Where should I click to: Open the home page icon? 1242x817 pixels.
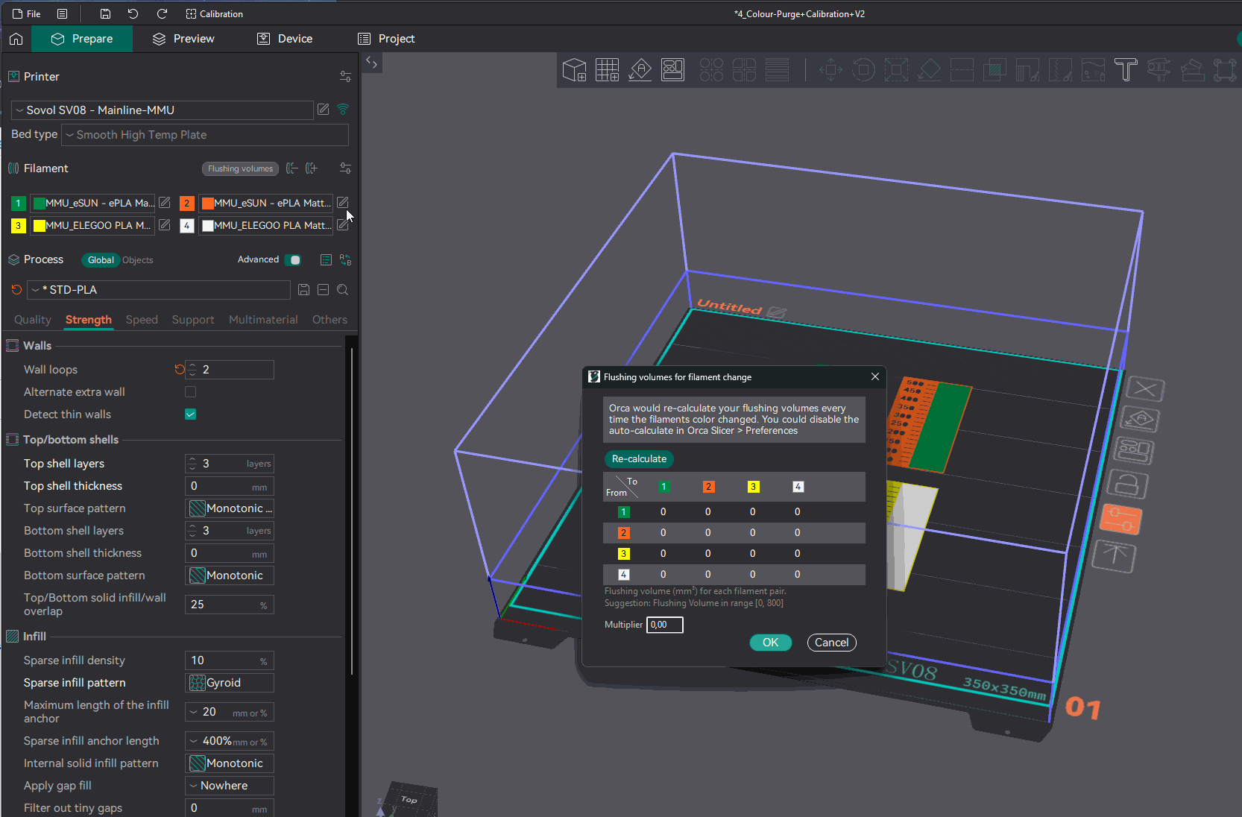point(16,39)
